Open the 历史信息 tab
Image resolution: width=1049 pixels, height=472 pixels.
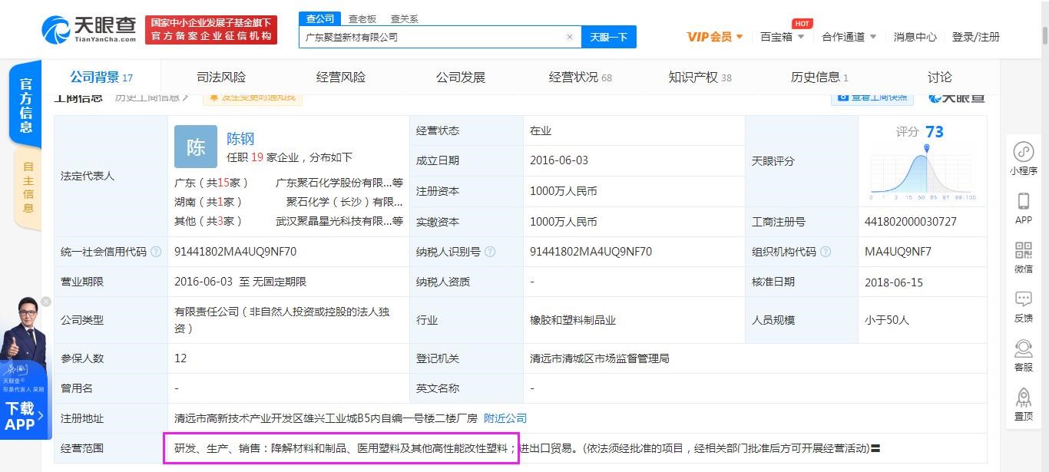(819, 77)
